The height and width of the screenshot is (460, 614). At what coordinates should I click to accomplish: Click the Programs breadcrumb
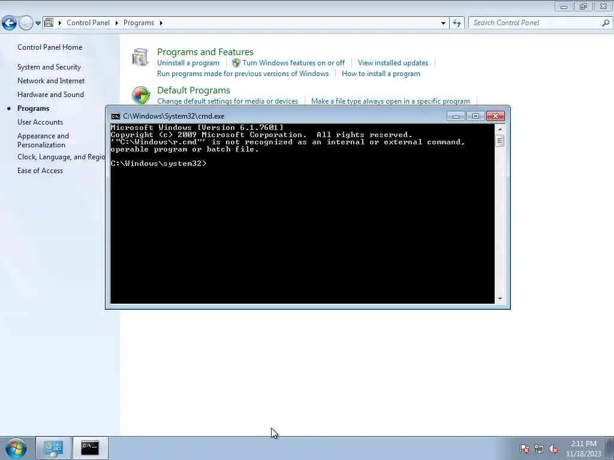pyautogui.click(x=139, y=23)
